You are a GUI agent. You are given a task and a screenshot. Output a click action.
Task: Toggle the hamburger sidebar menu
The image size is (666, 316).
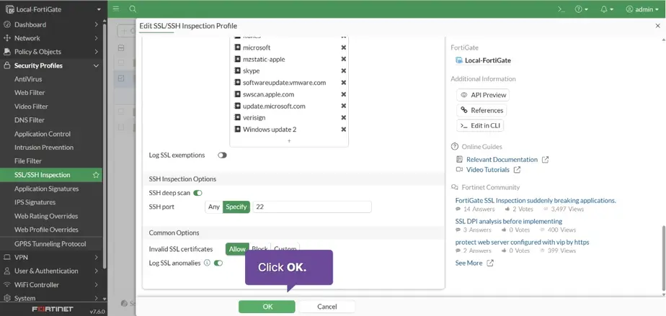click(x=116, y=9)
